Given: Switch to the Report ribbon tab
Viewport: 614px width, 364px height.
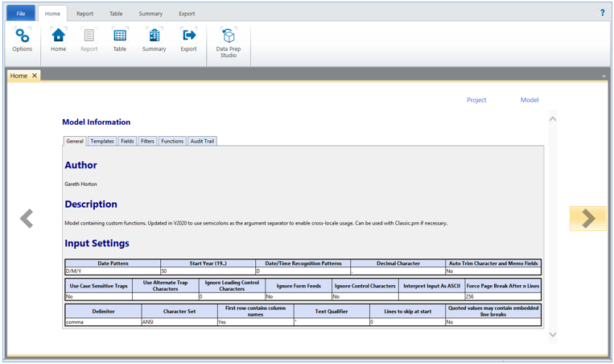Looking at the screenshot, I should (84, 14).
